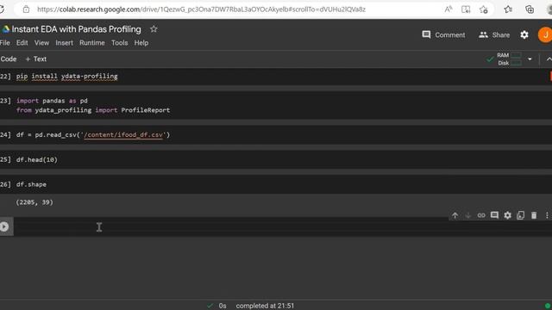The width and height of the screenshot is (552, 310).
Task: Star the Instant EDA notebook
Action: click(154, 29)
